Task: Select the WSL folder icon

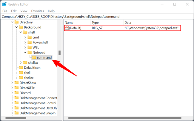Action: click(30, 48)
